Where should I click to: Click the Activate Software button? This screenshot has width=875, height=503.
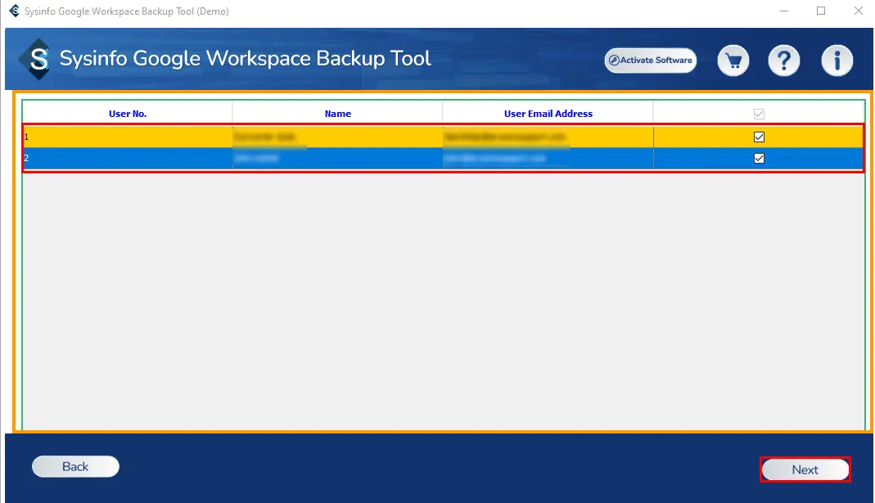[651, 61]
